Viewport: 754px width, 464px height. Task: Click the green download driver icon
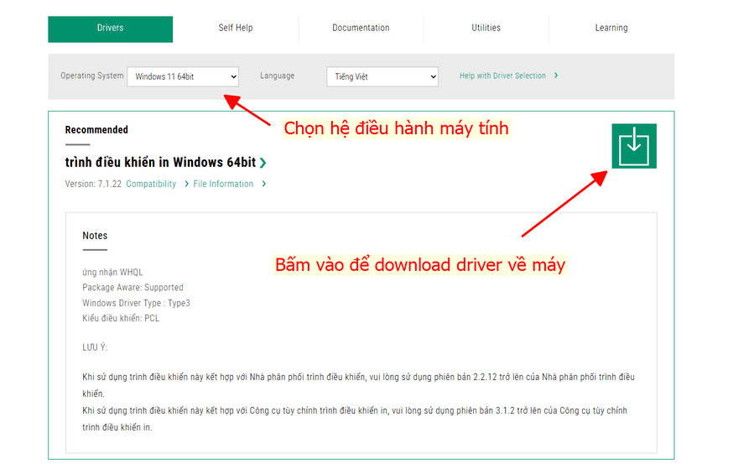point(634,146)
